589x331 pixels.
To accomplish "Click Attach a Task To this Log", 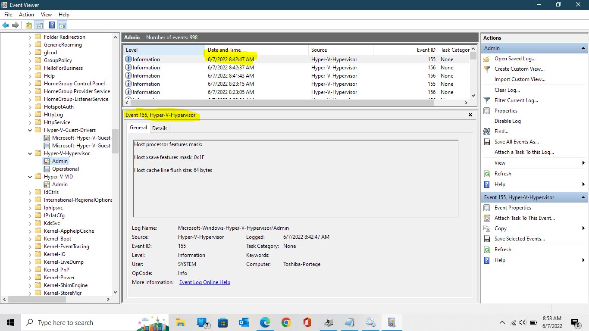I will [524, 152].
